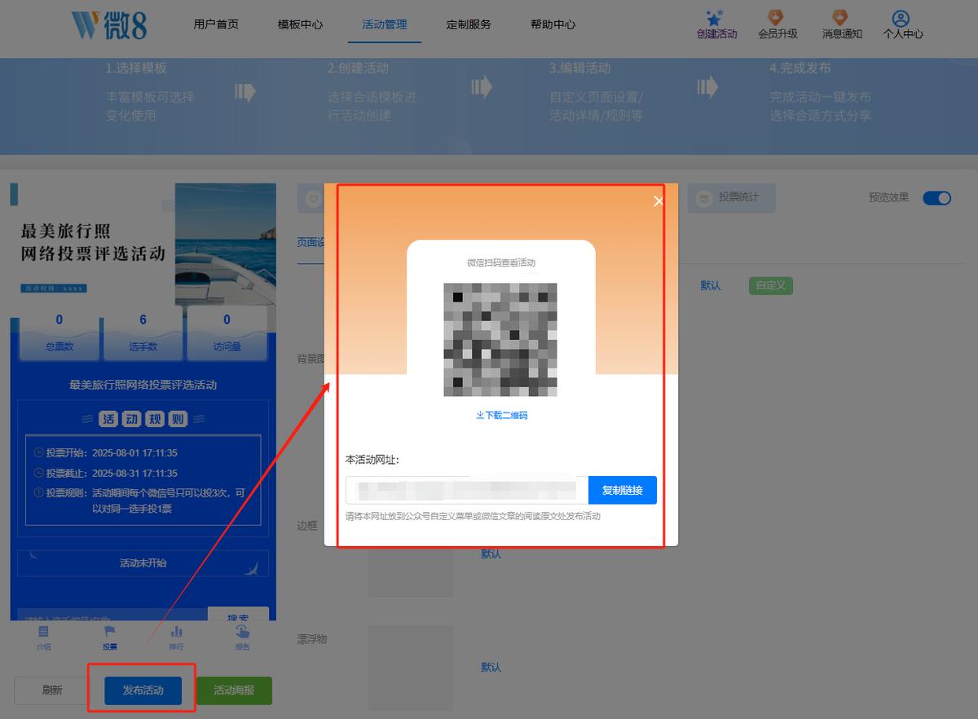This screenshot has height=719, width=978.
Task: Click the 访问量 counter card
Action: tap(227, 333)
